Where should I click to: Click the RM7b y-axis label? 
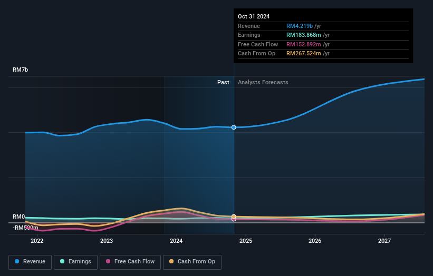tap(21, 70)
